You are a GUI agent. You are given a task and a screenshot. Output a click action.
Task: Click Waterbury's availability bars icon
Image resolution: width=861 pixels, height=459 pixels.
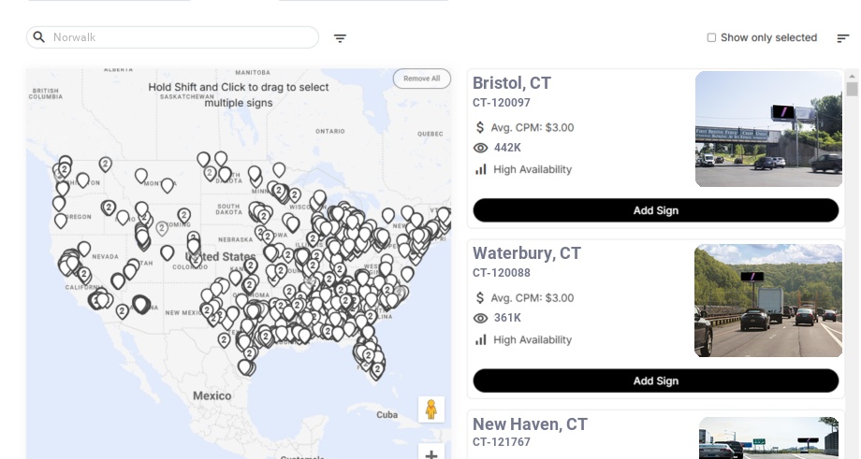click(x=481, y=339)
